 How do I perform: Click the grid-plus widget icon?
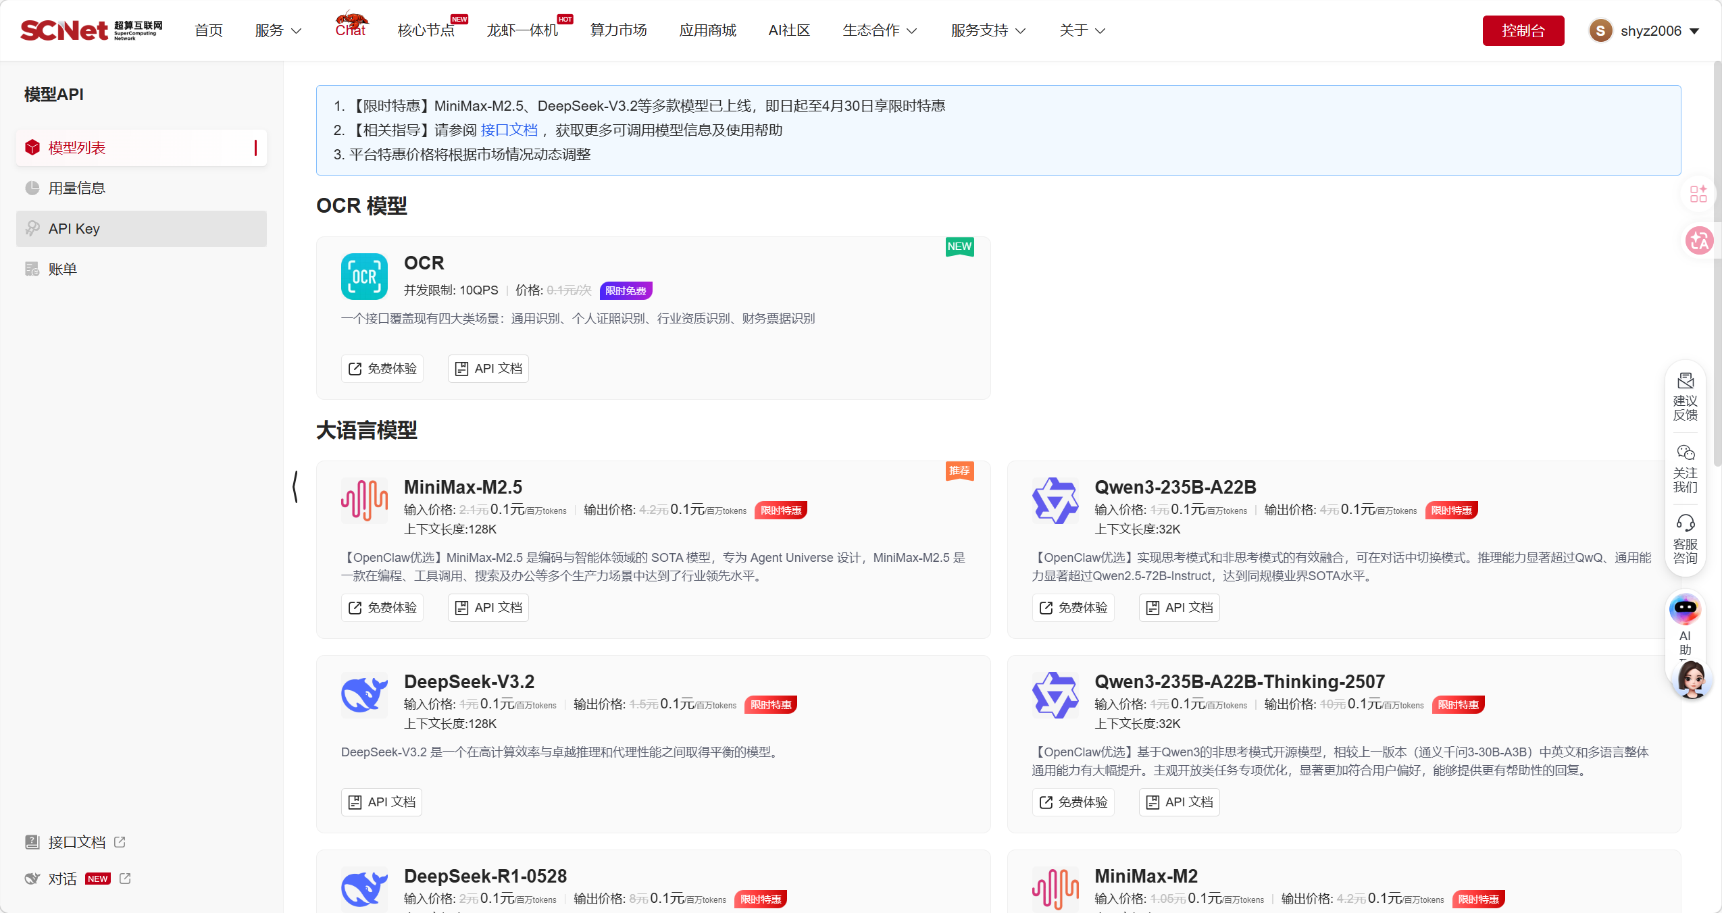[x=1699, y=194]
